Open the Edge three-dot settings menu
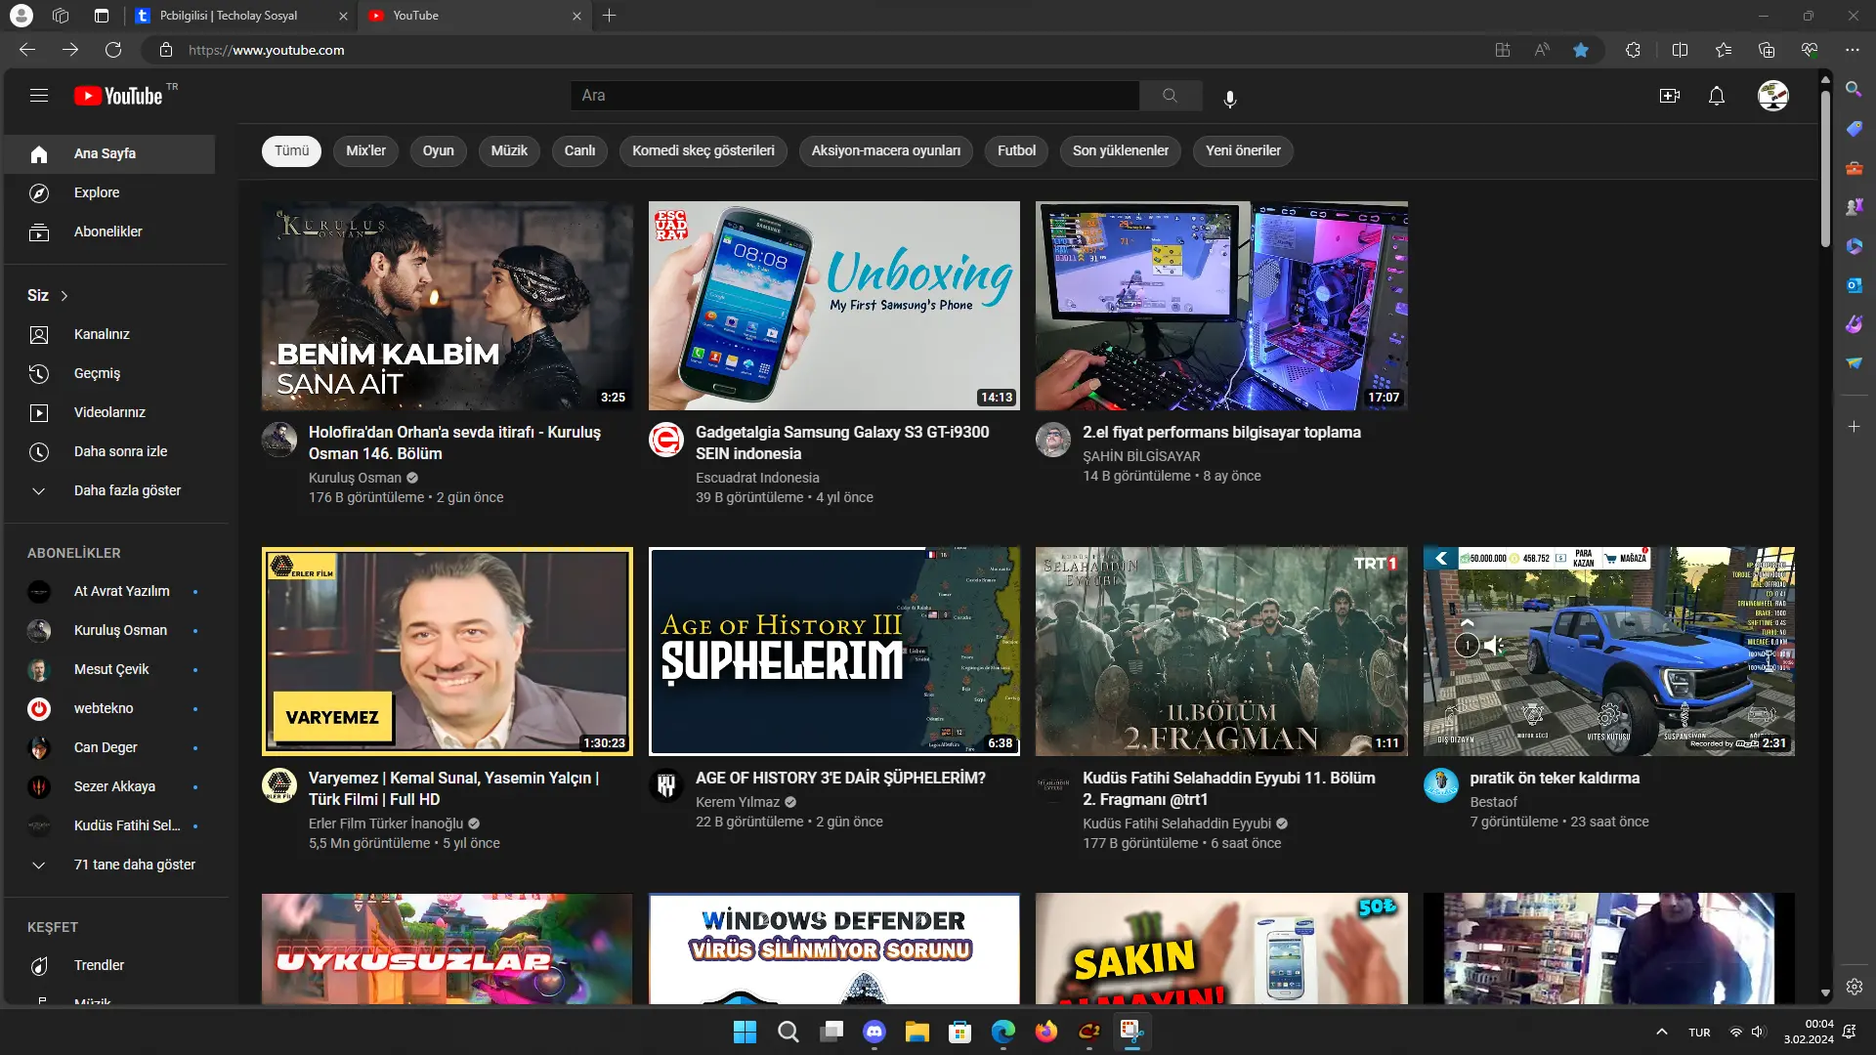 point(1853,50)
